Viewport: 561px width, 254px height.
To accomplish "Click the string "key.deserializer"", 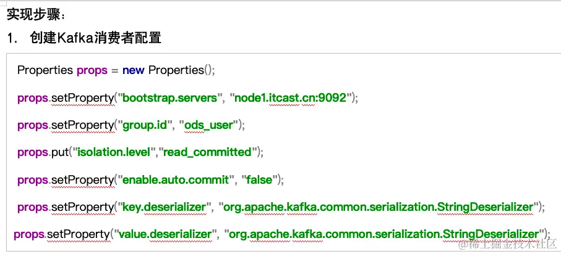I will [x=165, y=207].
